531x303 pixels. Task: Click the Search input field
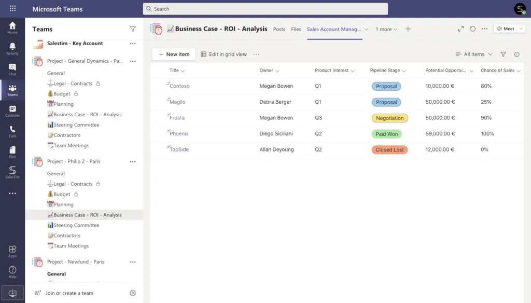pos(265,9)
